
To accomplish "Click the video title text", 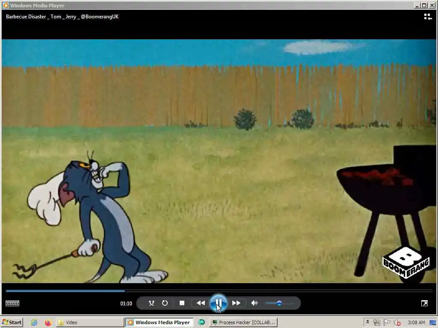I will [62, 17].
